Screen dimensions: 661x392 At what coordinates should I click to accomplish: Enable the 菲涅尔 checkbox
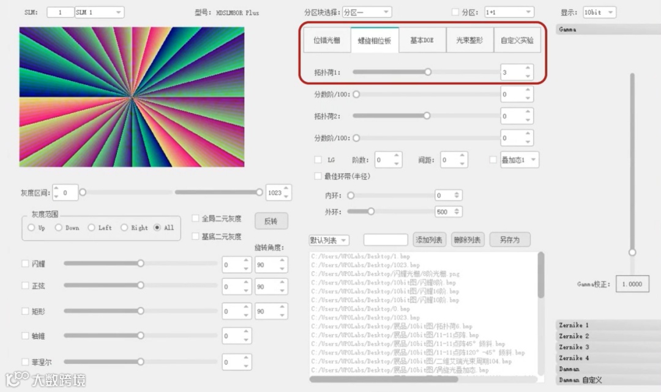tap(25, 361)
